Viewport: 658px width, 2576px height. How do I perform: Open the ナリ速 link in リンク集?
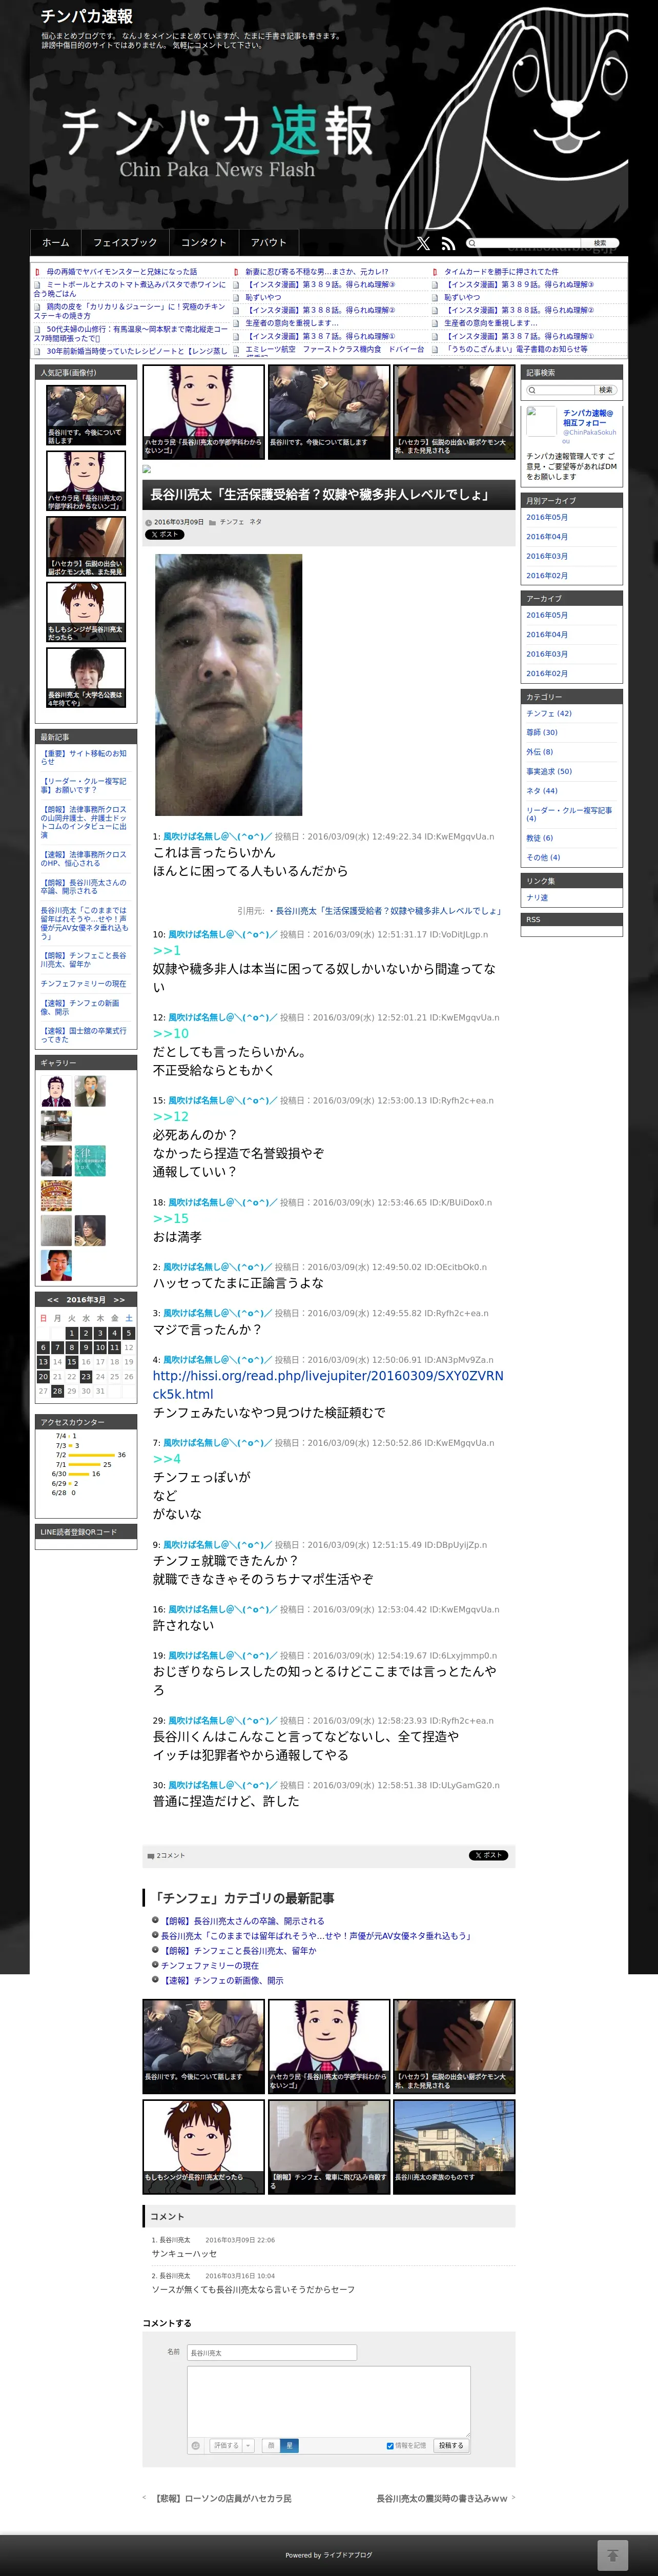coord(537,897)
